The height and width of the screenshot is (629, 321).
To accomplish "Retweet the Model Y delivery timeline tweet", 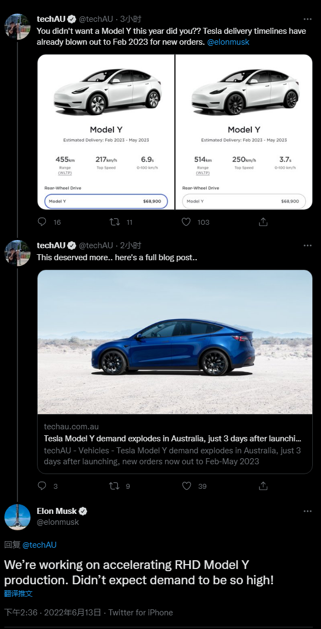I will tap(114, 222).
